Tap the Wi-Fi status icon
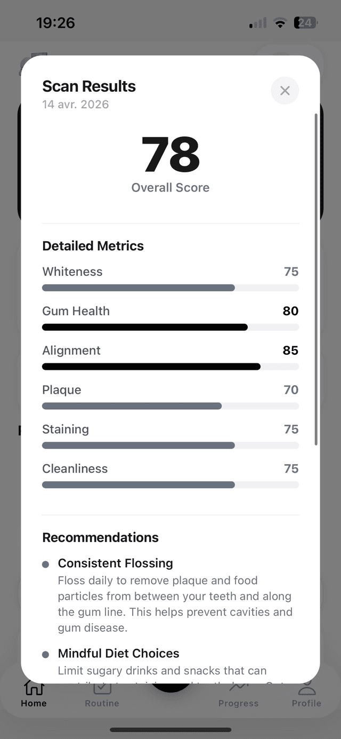Screen dimensions: 341x739 tap(279, 23)
